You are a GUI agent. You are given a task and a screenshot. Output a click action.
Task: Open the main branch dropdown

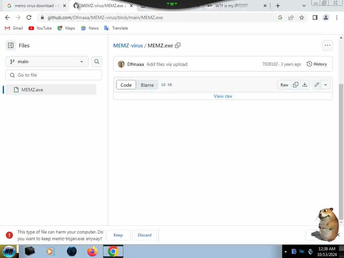(x=47, y=62)
